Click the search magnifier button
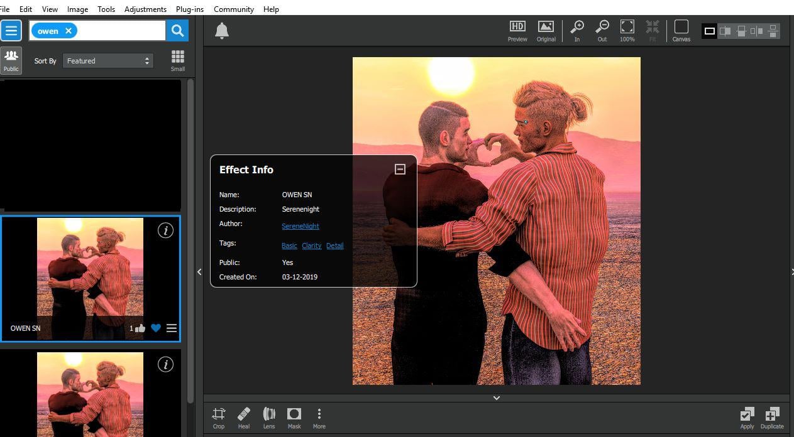794x437 pixels. tap(177, 30)
